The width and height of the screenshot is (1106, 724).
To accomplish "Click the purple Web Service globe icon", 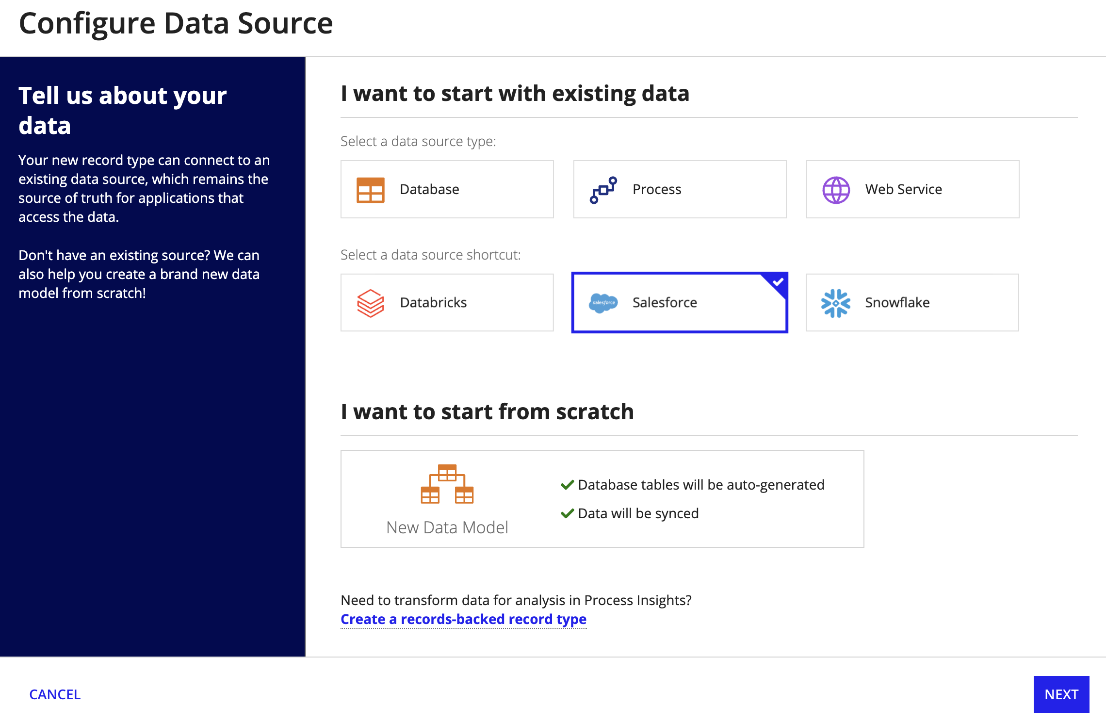I will tap(836, 190).
